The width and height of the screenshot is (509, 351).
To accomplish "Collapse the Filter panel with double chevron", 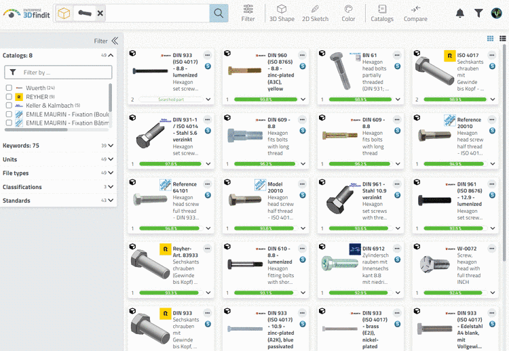I will tap(115, 41).
